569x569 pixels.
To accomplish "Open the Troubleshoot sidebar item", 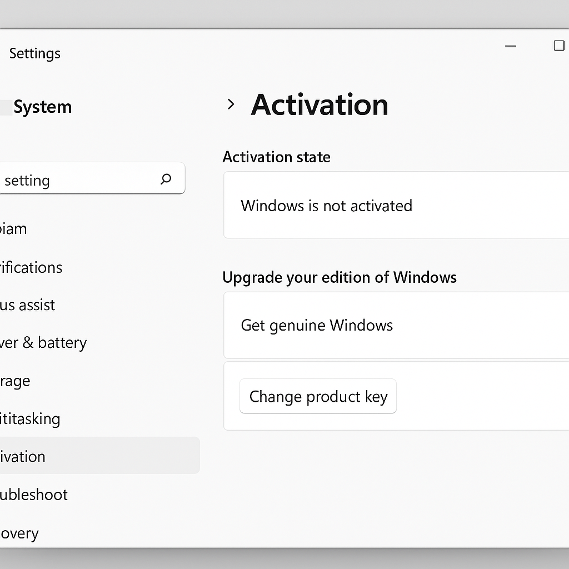I will coord(34,495).
